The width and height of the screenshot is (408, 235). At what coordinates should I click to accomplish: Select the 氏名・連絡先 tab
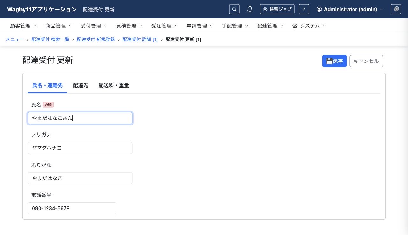point(47,85)
